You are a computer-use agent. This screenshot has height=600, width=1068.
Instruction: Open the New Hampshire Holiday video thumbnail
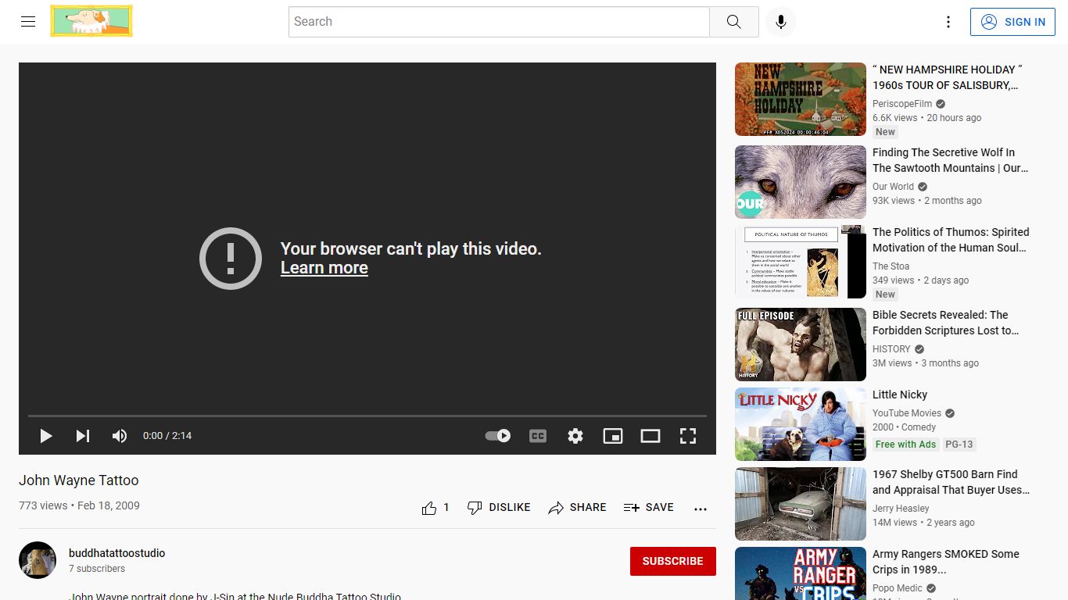801,99
